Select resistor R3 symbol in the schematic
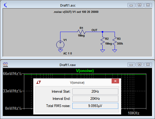This screenshot has height=119, width=155. coord(115,41)
